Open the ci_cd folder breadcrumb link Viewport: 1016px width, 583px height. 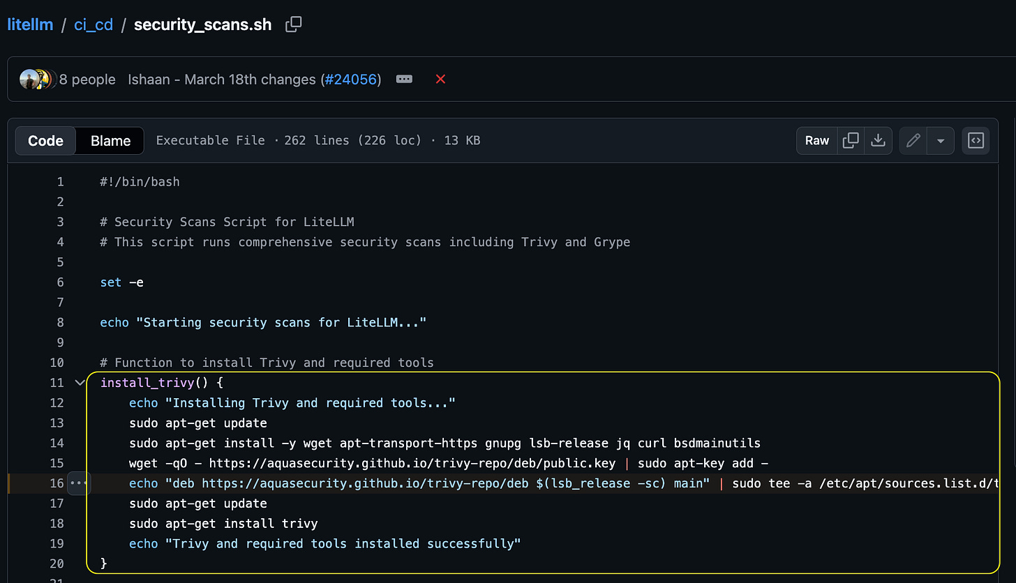94,24
